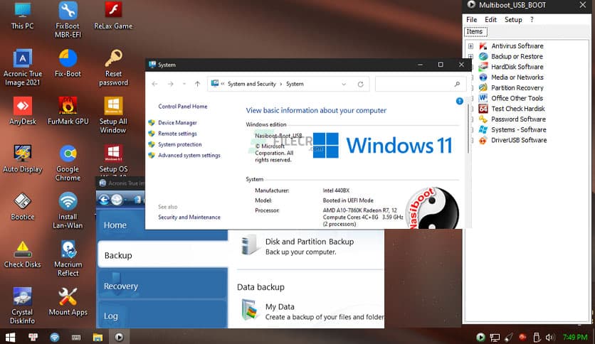Select Office Other Tools item
This screenshot has height=344, width=595.
pyautogui.click(x=517, y=98)
